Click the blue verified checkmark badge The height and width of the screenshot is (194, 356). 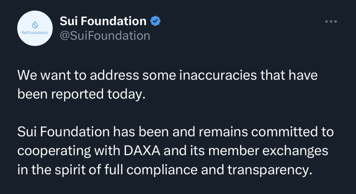tap(155, 21)
